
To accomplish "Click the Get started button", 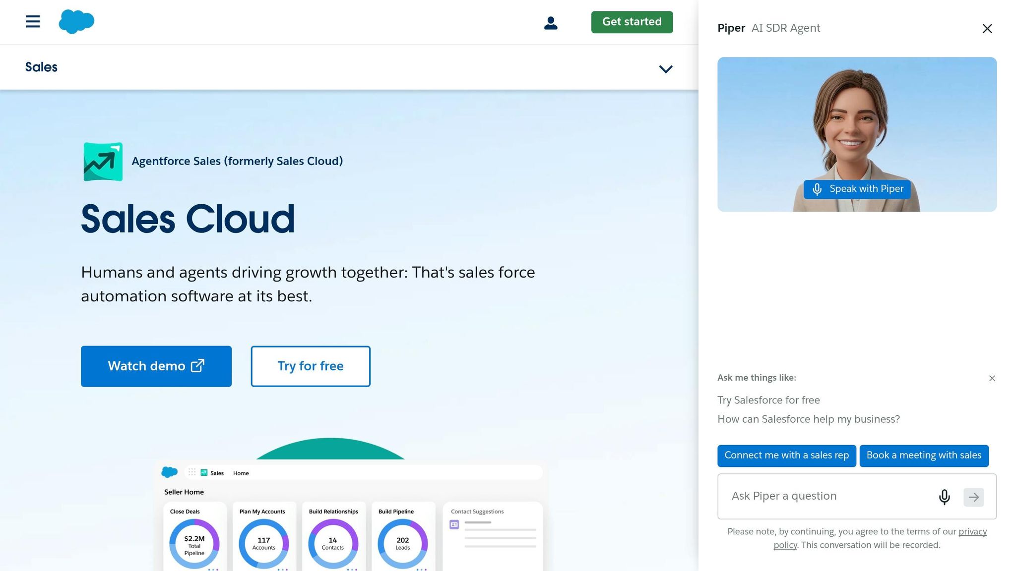I will (x=632, y=22).
